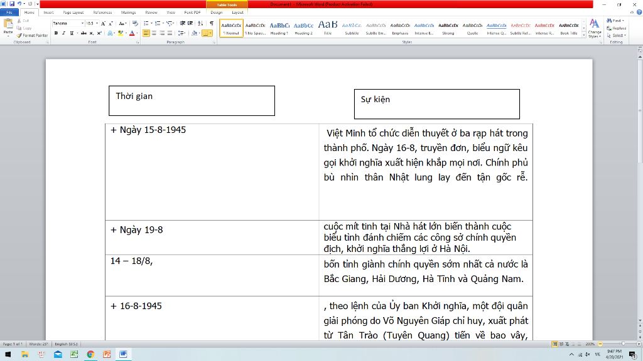Switch to the References tab
The width and height of the screenshot is (643, 361).
coord(102,13)
